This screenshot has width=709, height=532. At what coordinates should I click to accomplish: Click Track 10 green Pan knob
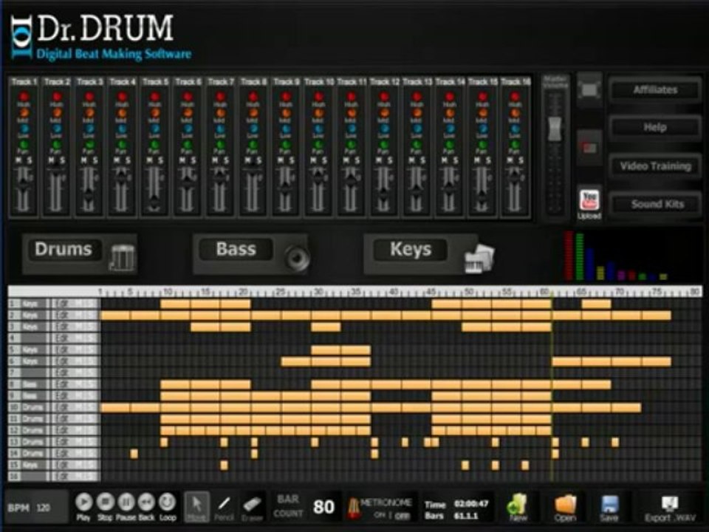click(318, 145)
